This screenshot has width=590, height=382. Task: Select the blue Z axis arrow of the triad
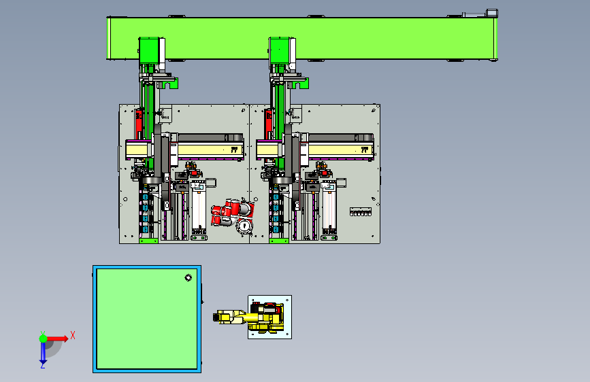click(43, 353)
